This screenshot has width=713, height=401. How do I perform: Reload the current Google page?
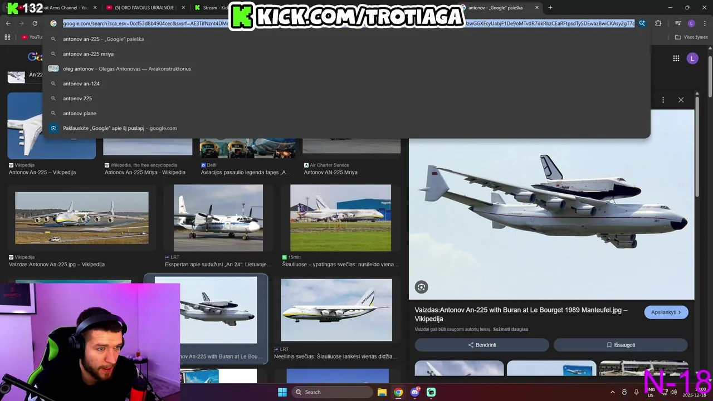(35, 23)
